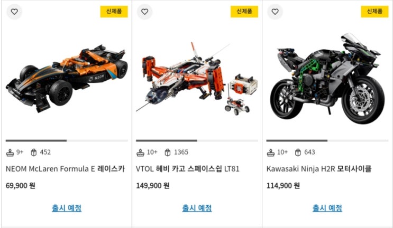The image size is (393, 228).
Task: Toggle wishlist heart on VTOL spaceship card
Action: coord(144,12)
